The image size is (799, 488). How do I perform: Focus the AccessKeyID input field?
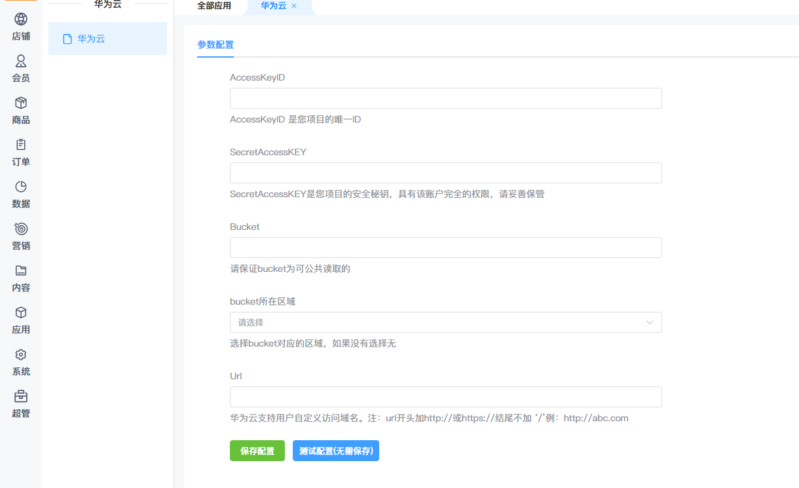[445, 98]
